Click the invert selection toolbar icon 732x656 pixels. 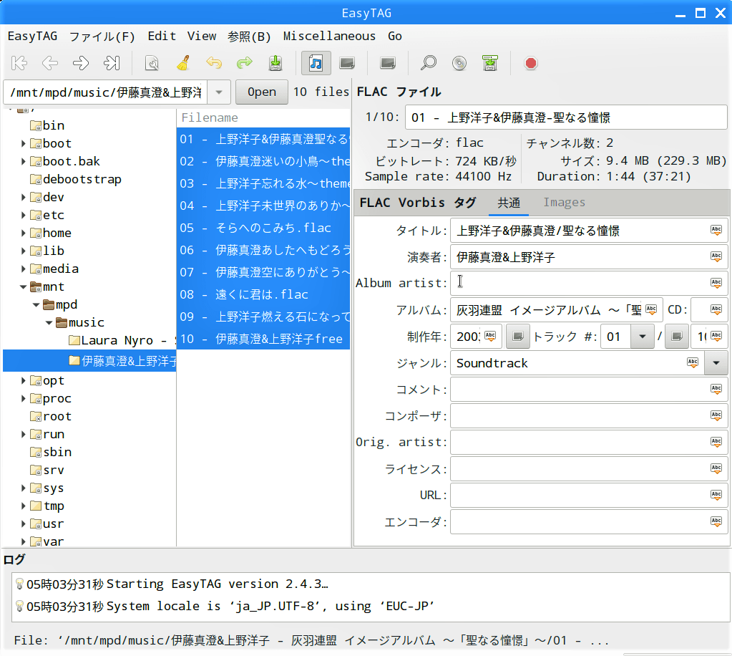tap(388, 63)
